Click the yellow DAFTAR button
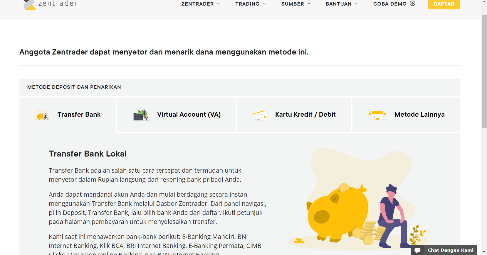 pyautogui.click(x=444, y=4)
